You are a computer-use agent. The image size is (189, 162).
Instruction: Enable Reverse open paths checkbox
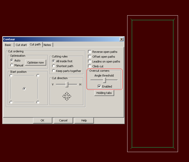point(89,52)
